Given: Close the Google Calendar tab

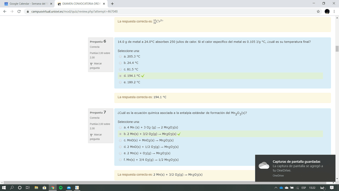Looking at the screenshot, I should pyautogui.click(x=51, y=4).
